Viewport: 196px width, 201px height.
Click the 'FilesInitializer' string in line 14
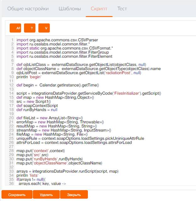click(x=126, y=93)
